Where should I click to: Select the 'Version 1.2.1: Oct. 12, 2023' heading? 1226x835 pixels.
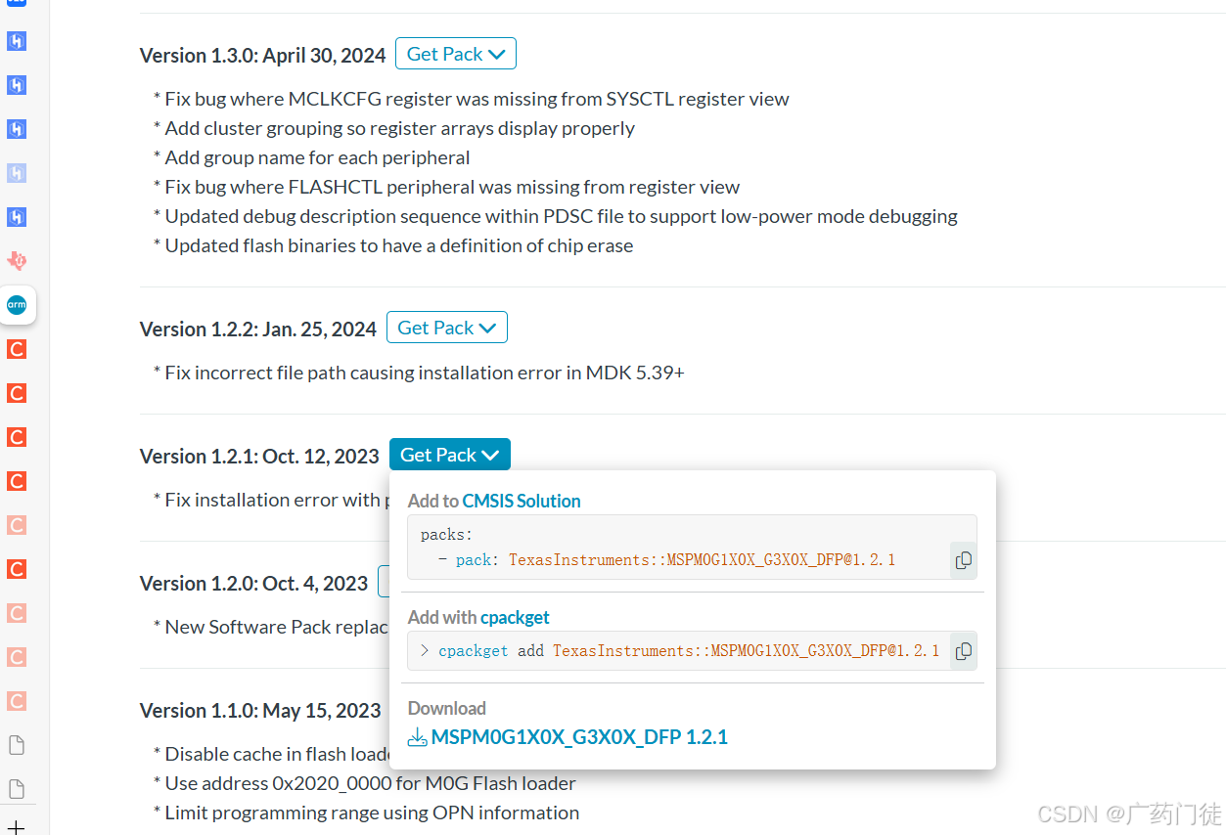click(259, 457)
